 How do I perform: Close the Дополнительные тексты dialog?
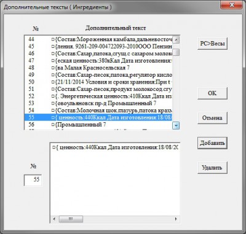coord(232,5)
